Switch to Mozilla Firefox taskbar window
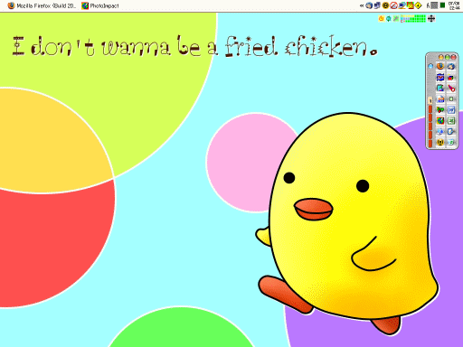The width and height of the screenshot is (463, 347). [x=43, y=5]
